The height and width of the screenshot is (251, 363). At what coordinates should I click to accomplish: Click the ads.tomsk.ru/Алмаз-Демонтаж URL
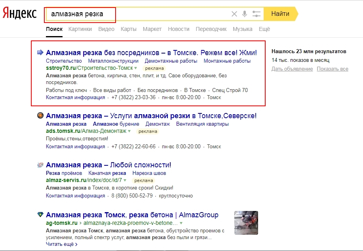tap(86, 131)
